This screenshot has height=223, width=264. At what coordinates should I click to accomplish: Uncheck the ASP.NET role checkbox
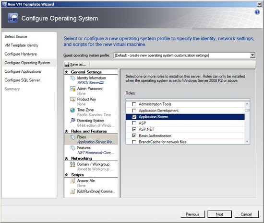click(134, 129)
